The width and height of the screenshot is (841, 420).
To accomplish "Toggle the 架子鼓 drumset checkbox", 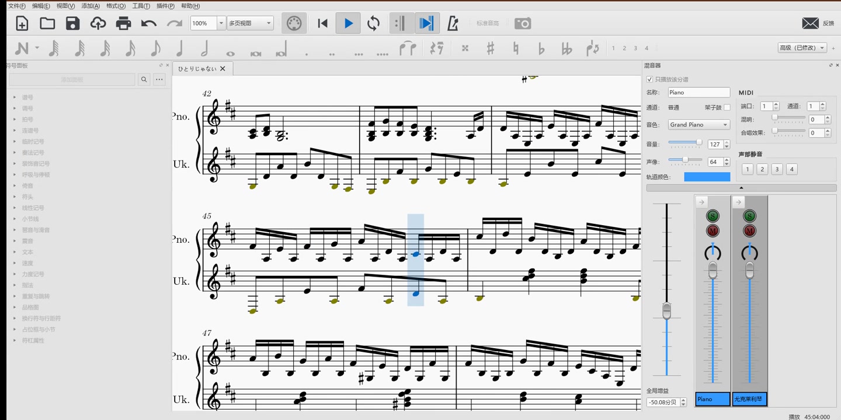I will (x=727, y=107).
